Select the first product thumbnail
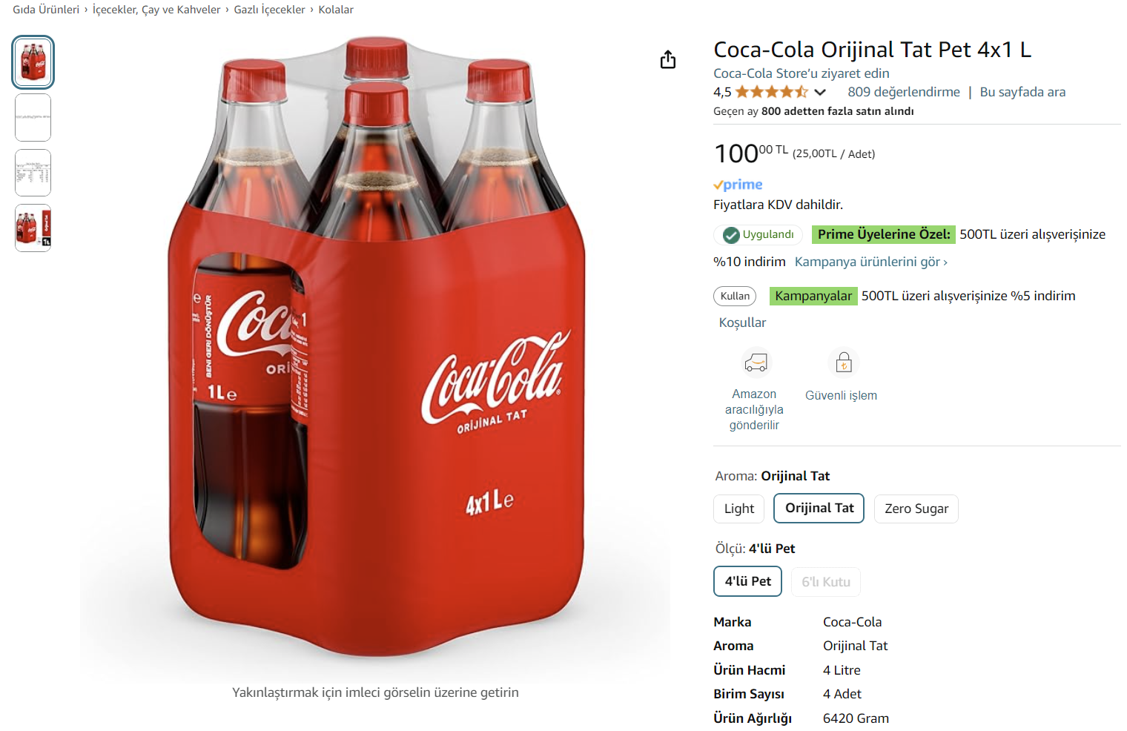The image size is (1127, 731). click(x=33, y=62)
